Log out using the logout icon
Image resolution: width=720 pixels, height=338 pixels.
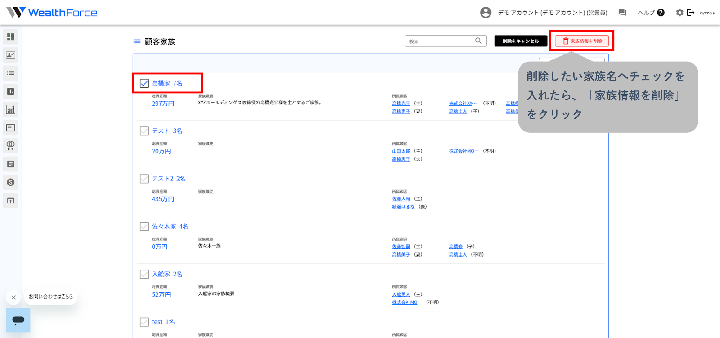tap(691, 13)
